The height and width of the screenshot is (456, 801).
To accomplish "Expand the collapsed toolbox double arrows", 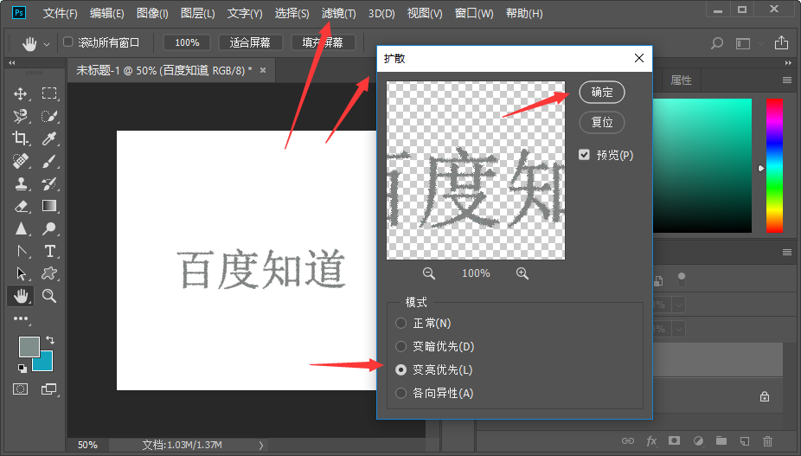I will coord(12,63).
